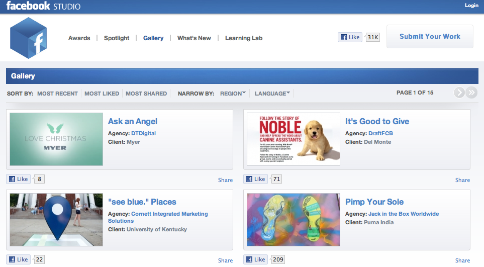This screenshot has width=484, height=267.
Task: Sort gallery by Most Shared
Action: (146, 93)
